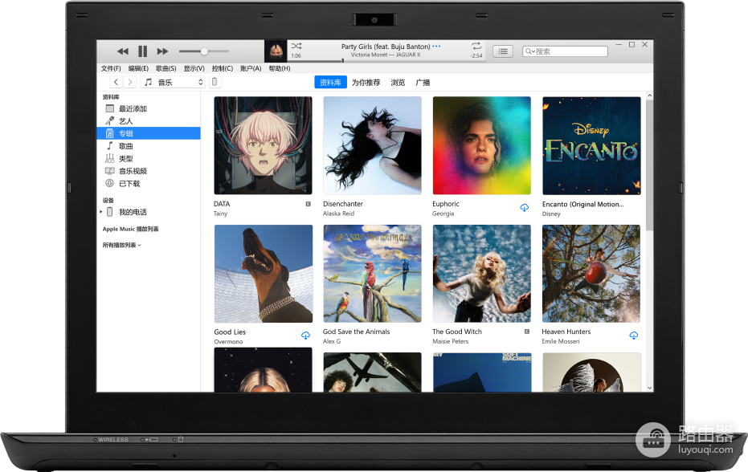The width and height of the screenshot is (748, 472).
Task: Switch to the 为你推荐 tab
Action: click(366, 83)
